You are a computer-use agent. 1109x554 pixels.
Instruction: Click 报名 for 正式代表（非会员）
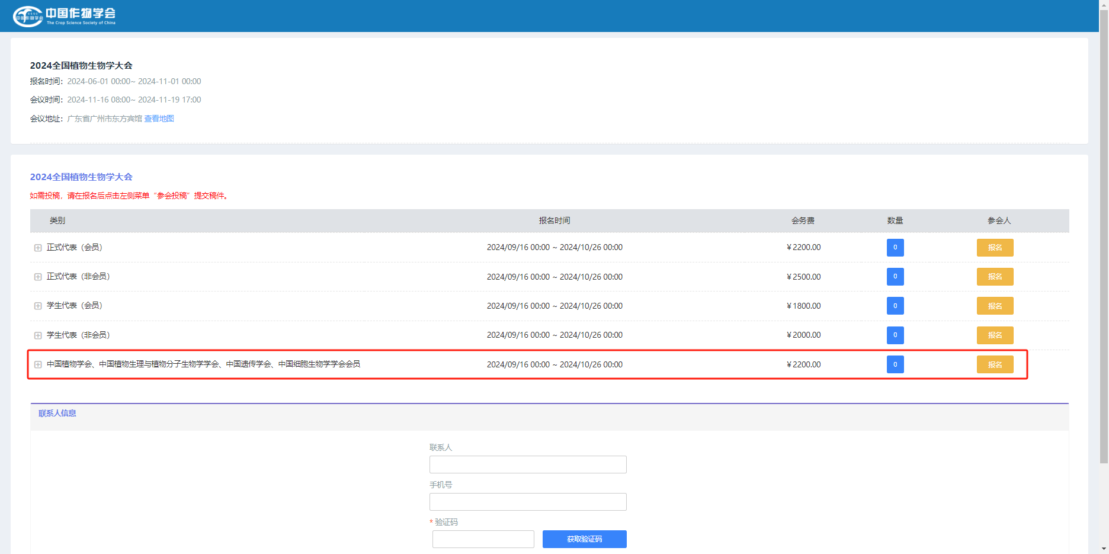(x=995, y=277)
